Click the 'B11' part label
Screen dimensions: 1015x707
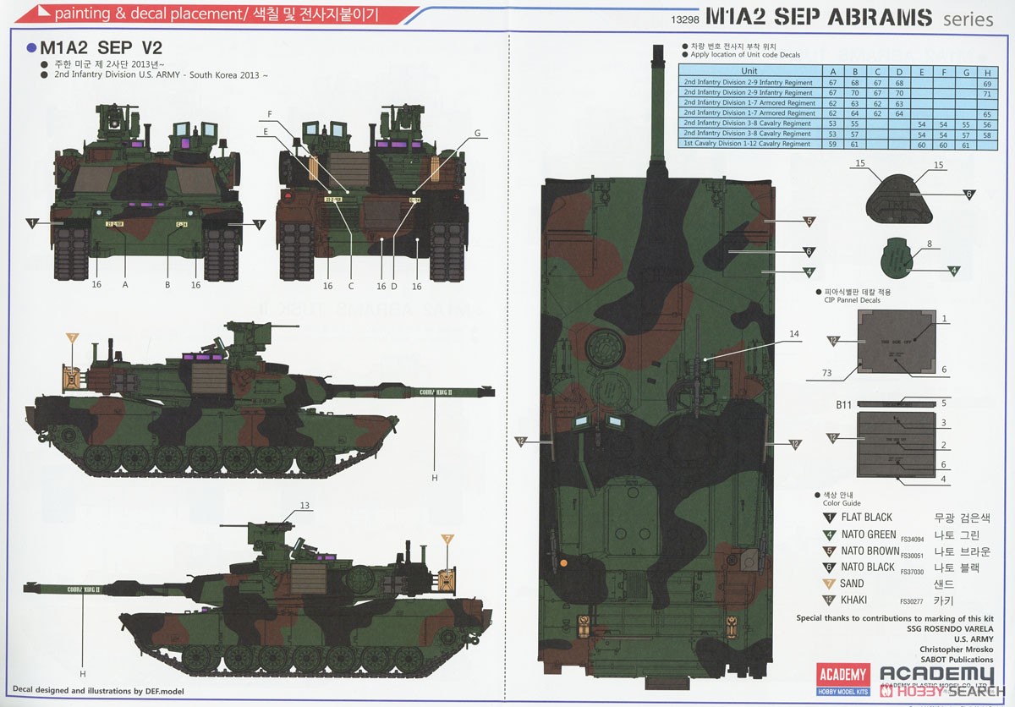pyautogui.click(x=843, y=405)
